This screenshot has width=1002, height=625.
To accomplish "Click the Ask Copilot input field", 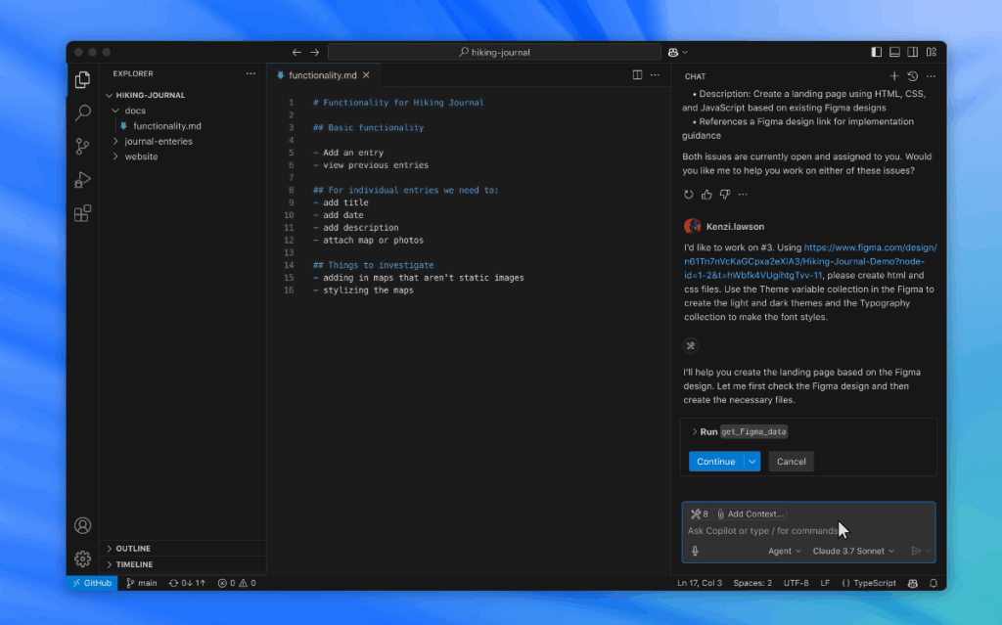I will click(763, 531).
